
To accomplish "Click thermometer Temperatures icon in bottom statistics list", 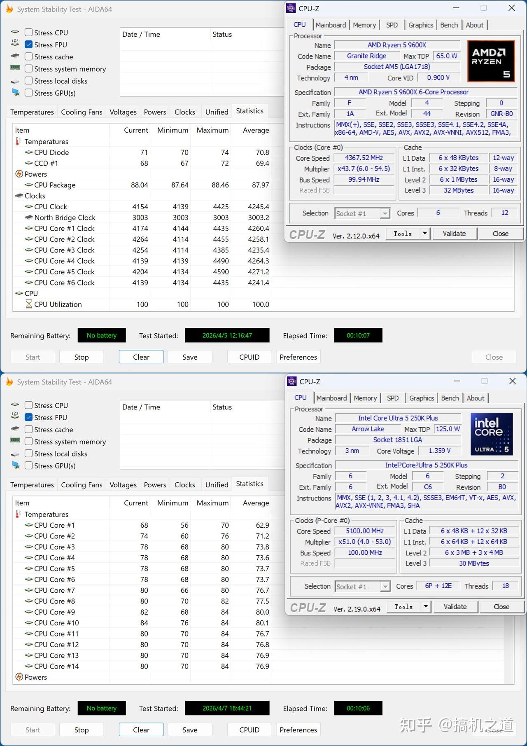I will click(x=18, y=514).
